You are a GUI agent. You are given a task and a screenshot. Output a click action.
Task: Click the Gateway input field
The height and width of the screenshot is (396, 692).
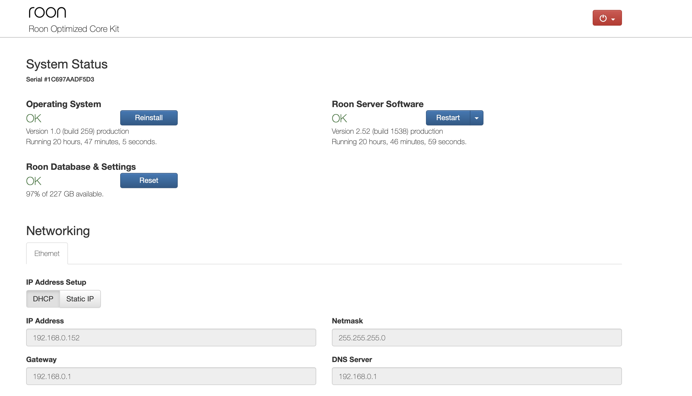coord(171,376)
